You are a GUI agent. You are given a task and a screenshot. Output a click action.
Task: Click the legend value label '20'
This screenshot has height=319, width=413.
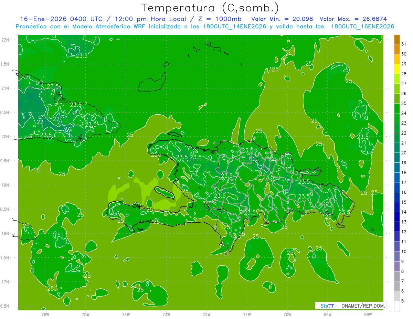pos(404,153)
